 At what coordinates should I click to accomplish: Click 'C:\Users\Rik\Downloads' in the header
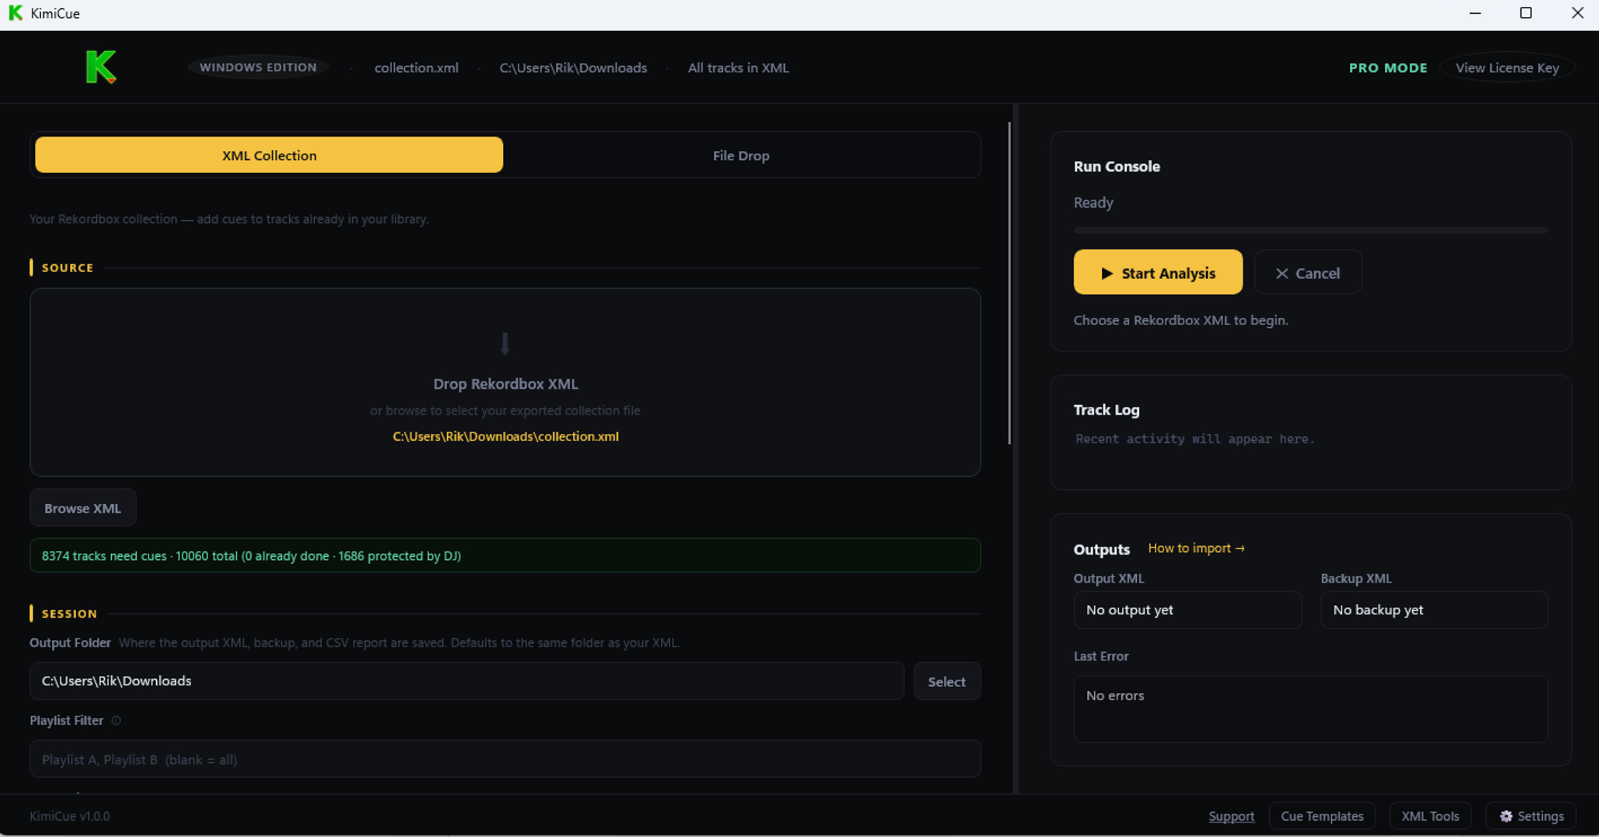click(573, 67)
